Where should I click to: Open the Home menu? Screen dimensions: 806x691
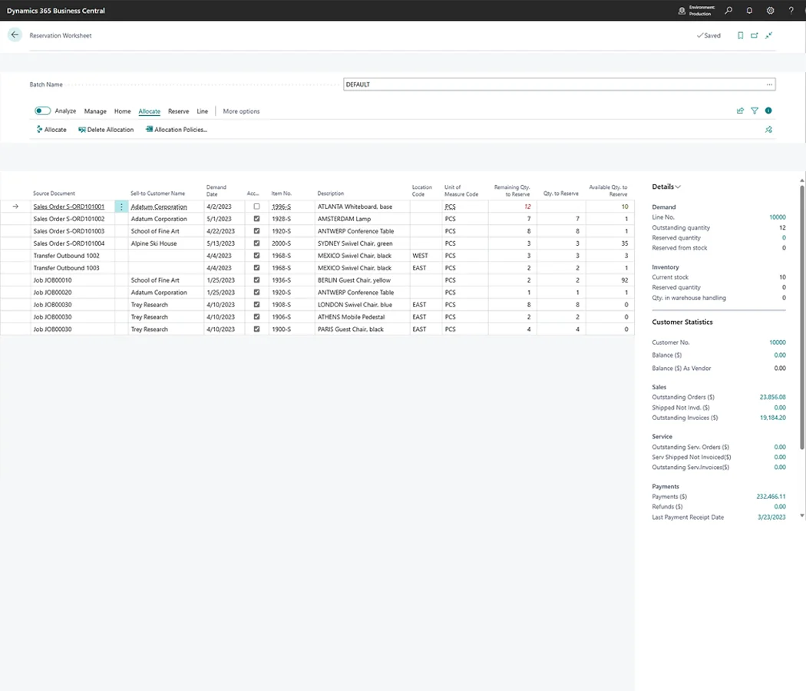tap(122, 111)
